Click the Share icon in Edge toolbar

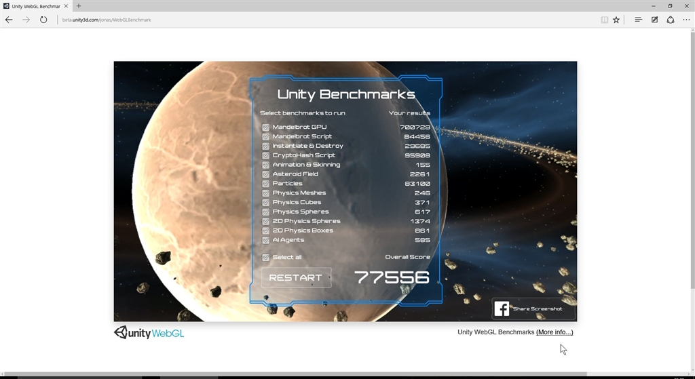[x=671, y=20]
